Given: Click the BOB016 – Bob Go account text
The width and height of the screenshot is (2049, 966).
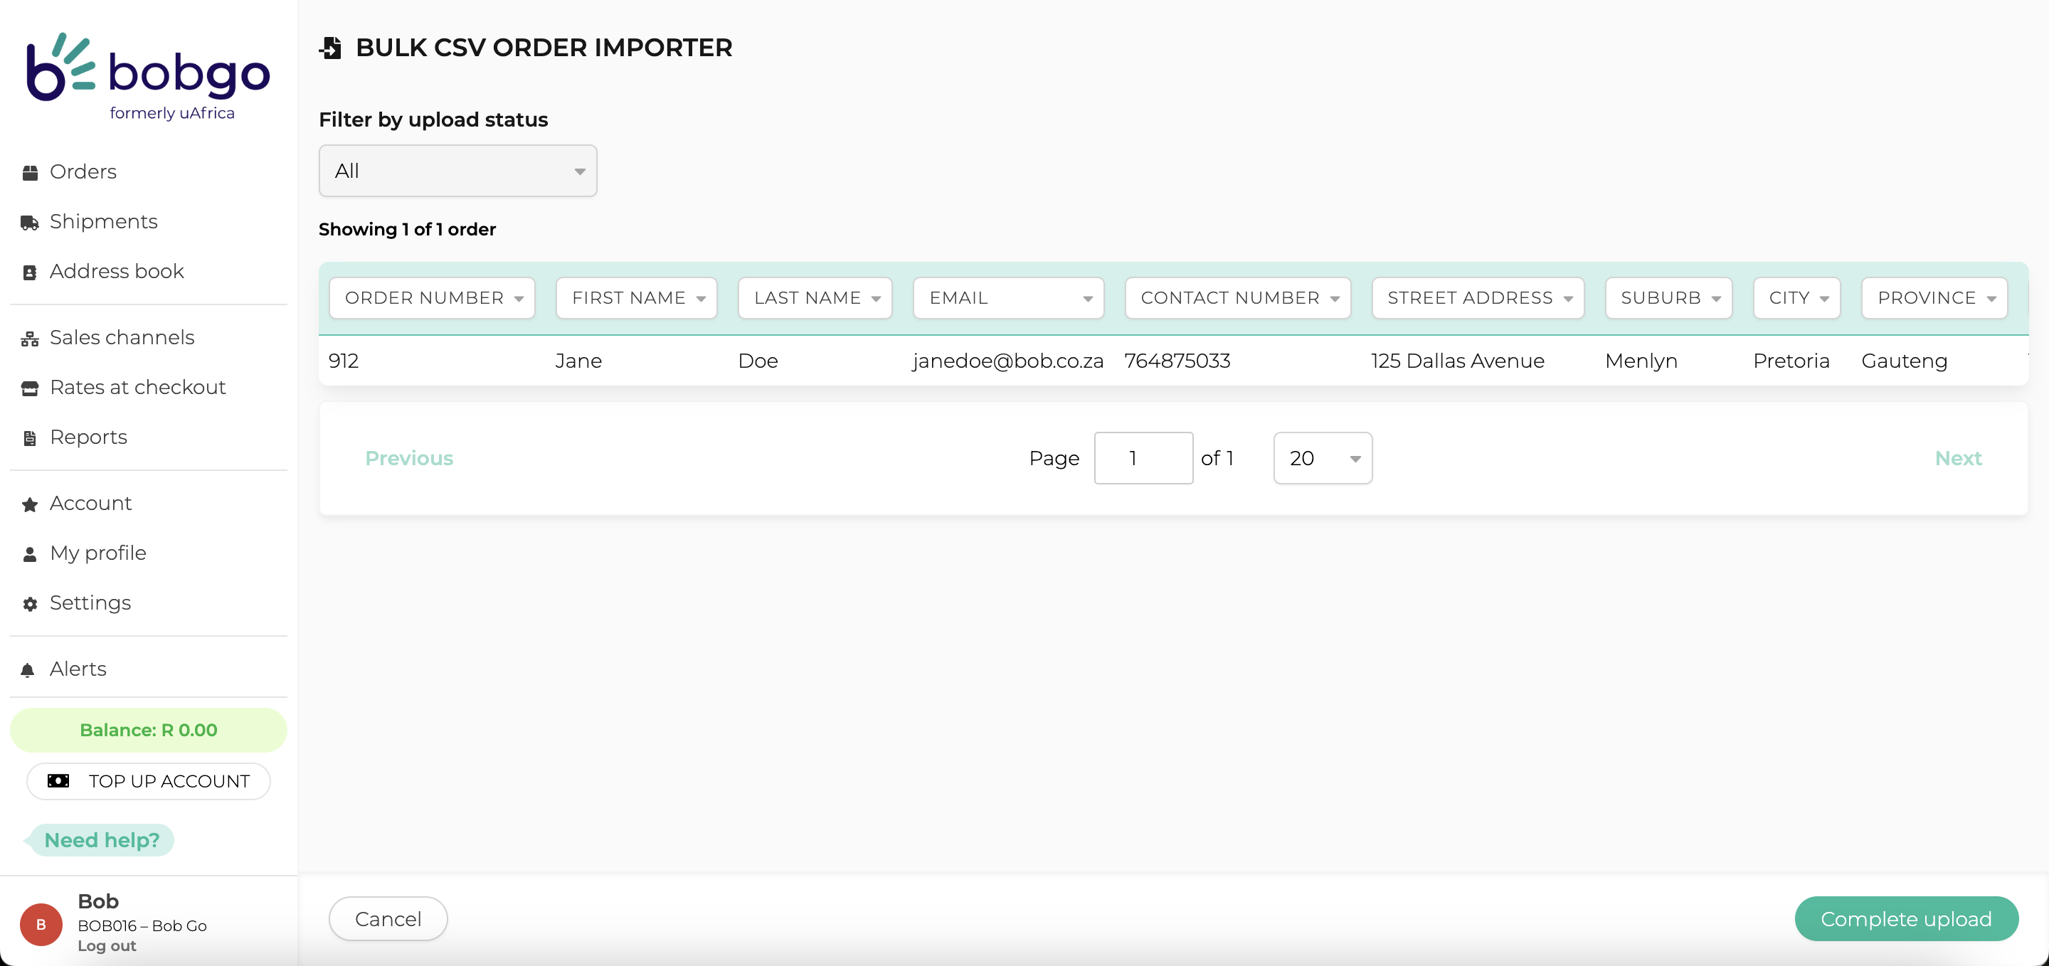Looking at the screenshot, I should coord(142,925).
